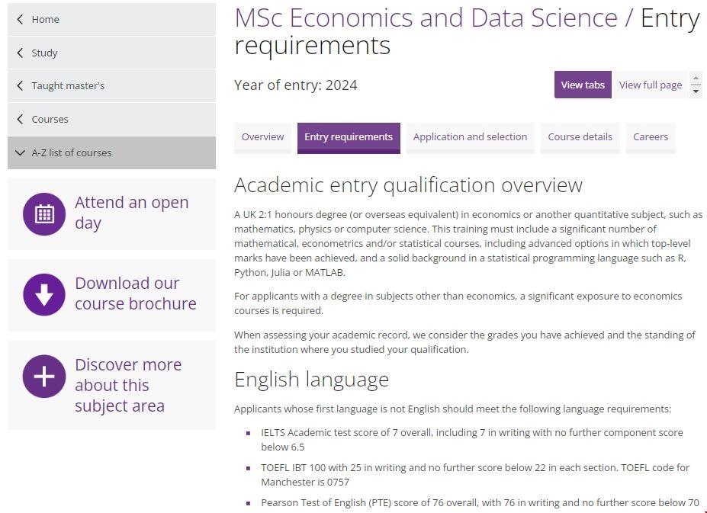Click the back chevron beside Study

[20, 53]
